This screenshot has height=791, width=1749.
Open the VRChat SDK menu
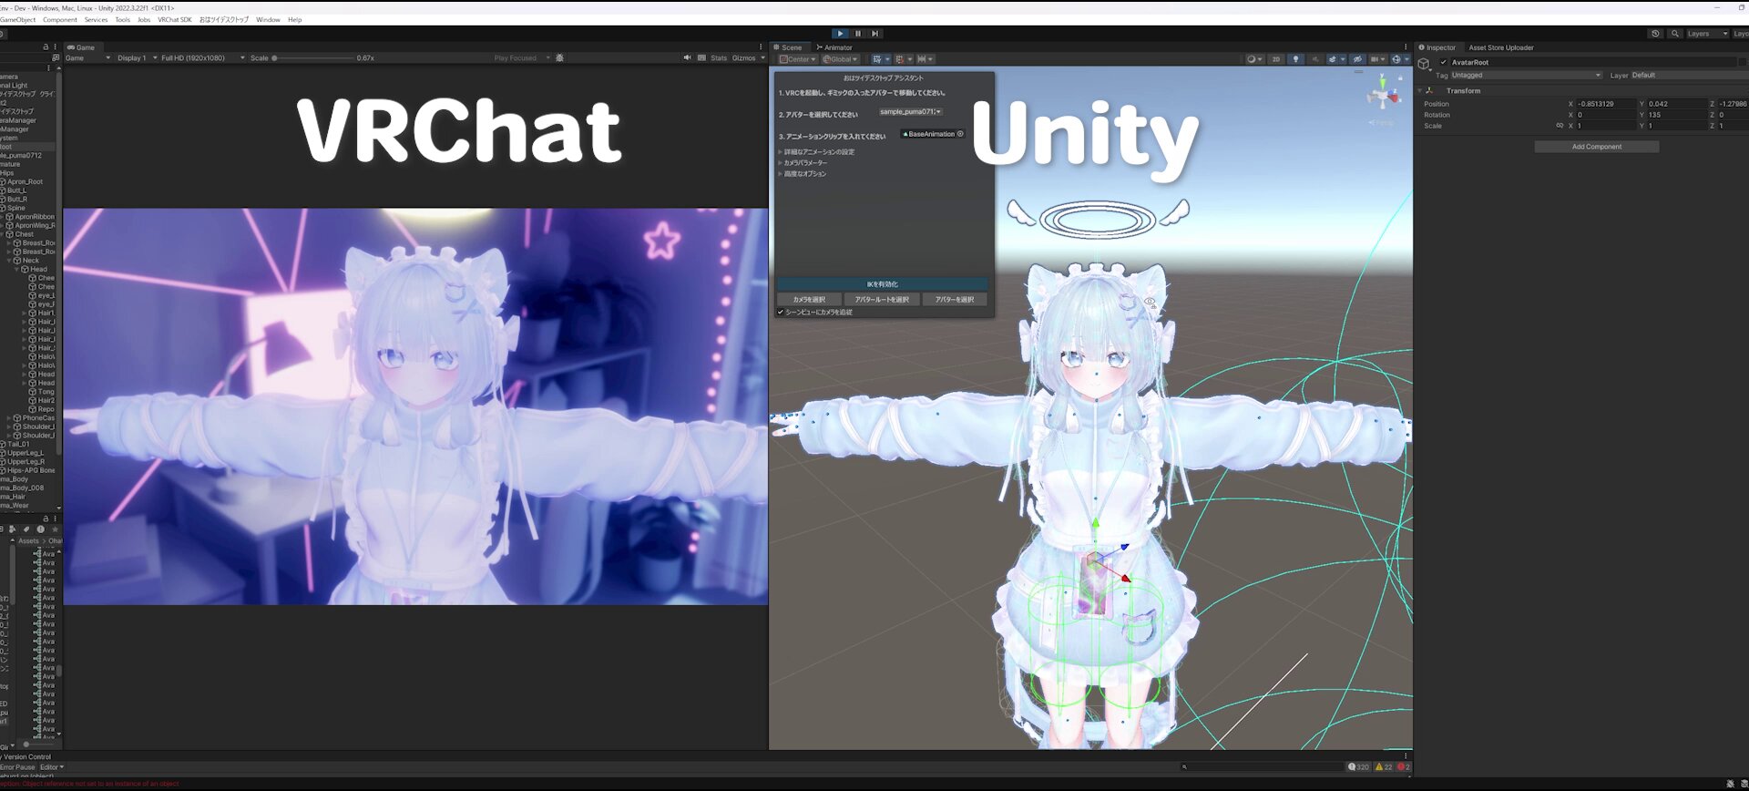coord(174,19)
